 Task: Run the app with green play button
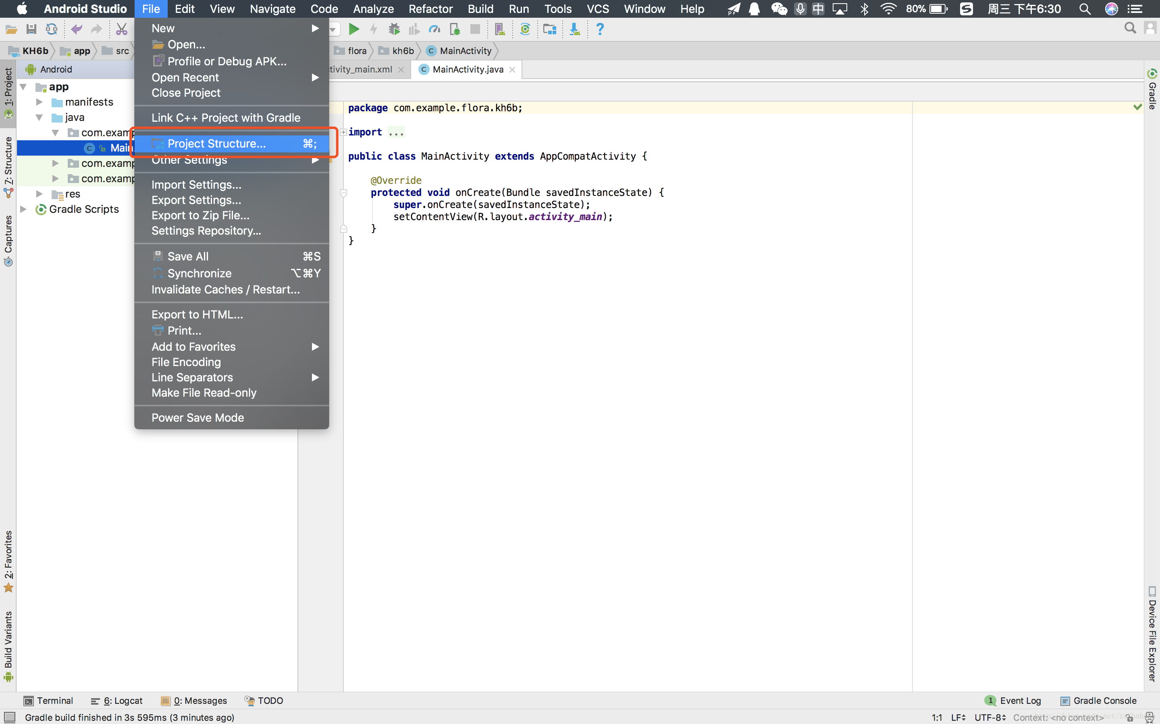tap(354, 30)
